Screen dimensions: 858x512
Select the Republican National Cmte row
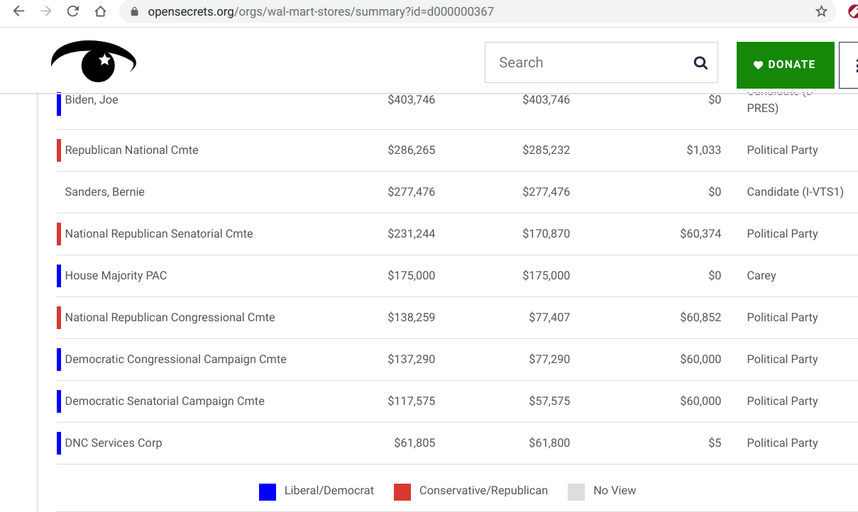[x=131, y=150]
